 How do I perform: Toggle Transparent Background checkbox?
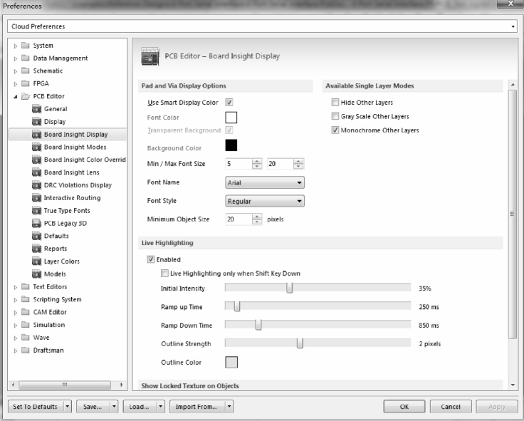tap(229, 130)
